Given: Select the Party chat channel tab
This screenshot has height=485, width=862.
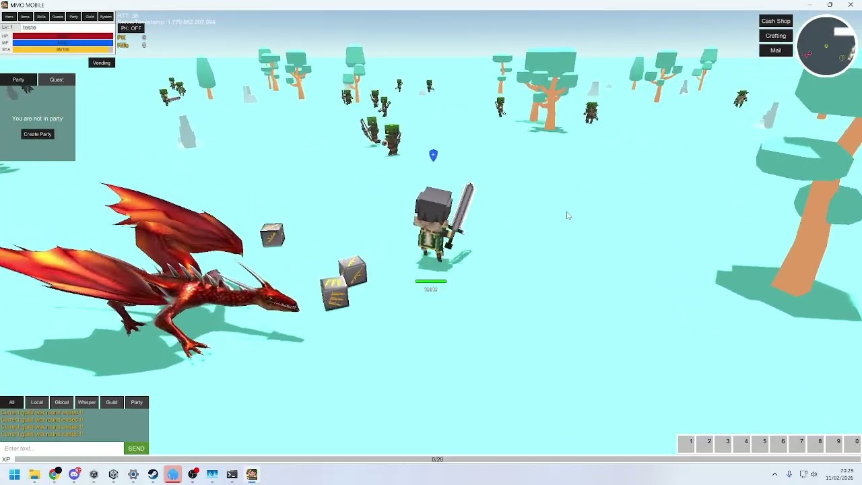Looking at the screenshot, I should click(x=137, y=402).
